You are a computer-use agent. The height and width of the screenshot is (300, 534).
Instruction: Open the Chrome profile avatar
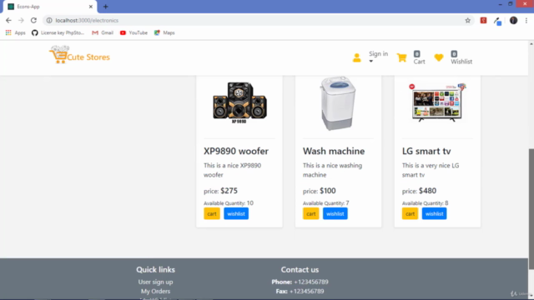[x=513, y=20]
